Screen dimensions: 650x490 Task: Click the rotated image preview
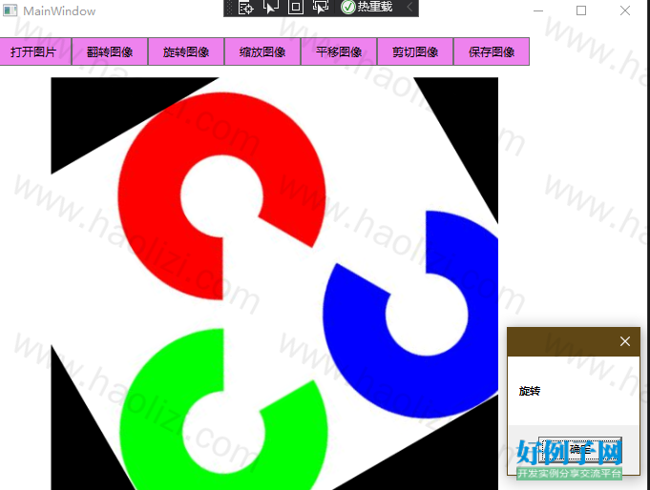[x=275, y=283]
